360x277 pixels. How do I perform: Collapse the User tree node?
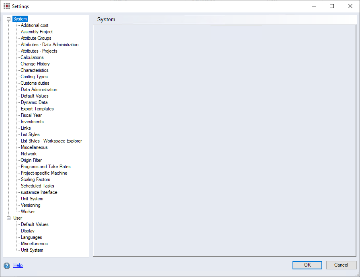pos(9,218)
